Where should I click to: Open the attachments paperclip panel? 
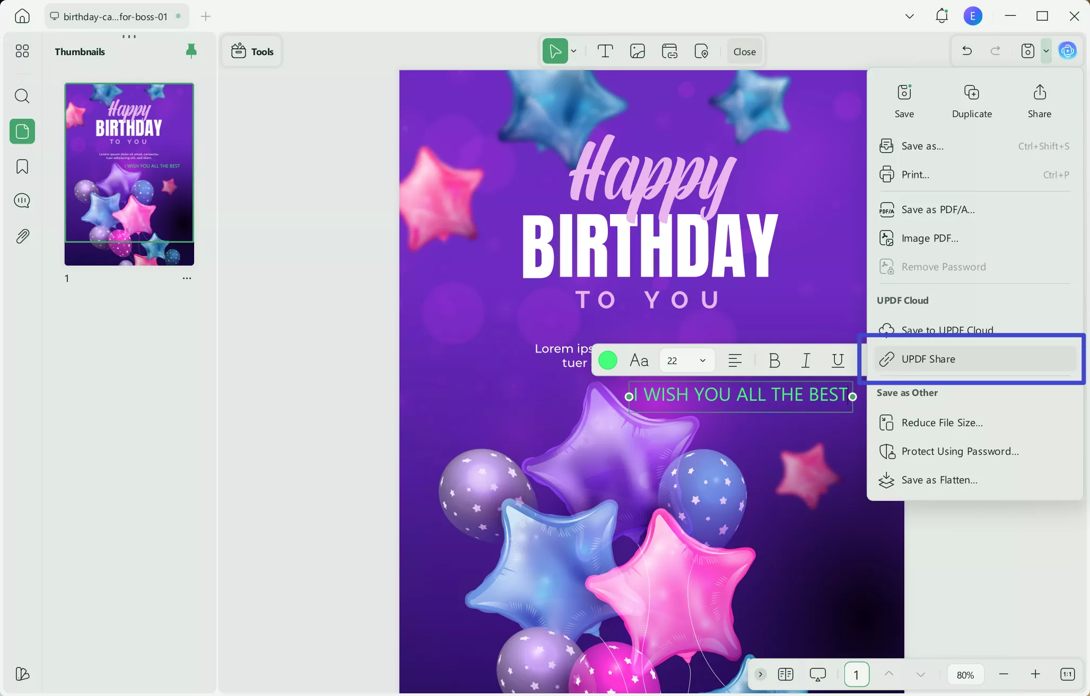[22, 236]
